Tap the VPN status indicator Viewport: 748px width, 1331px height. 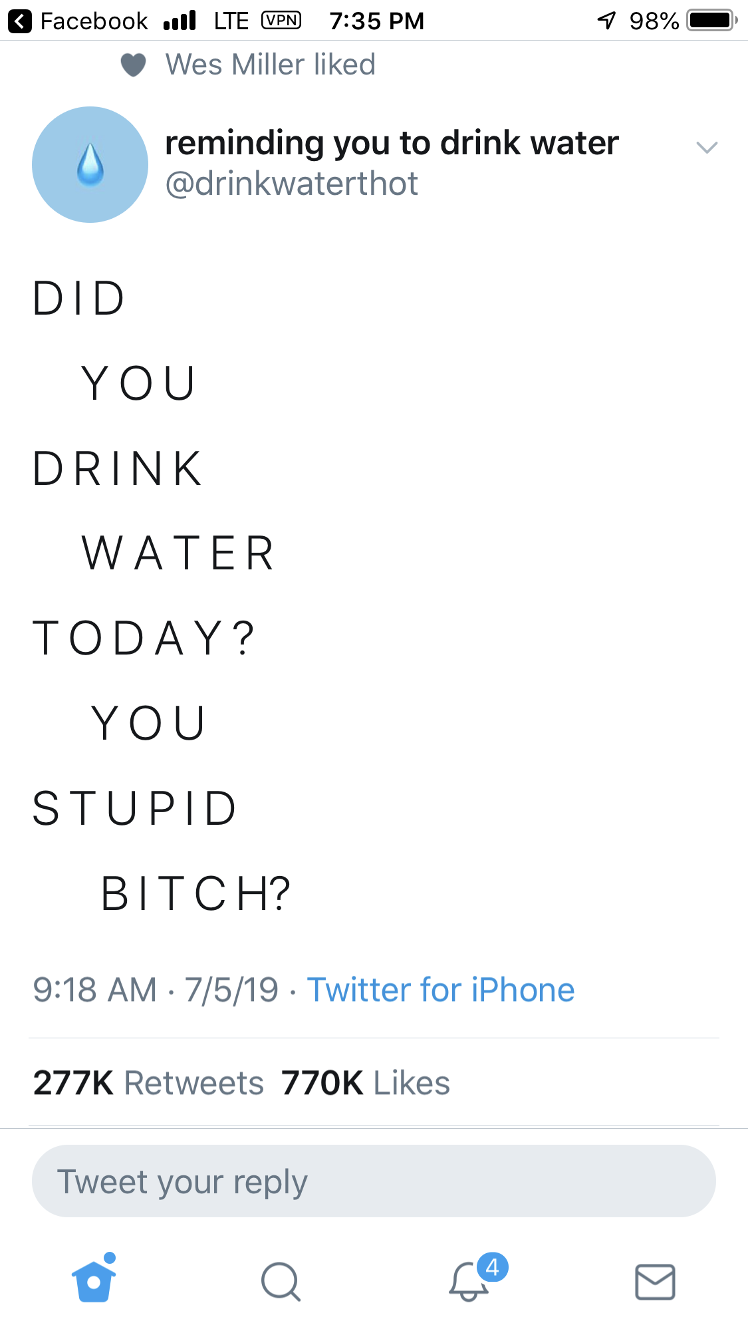(281, 21)
